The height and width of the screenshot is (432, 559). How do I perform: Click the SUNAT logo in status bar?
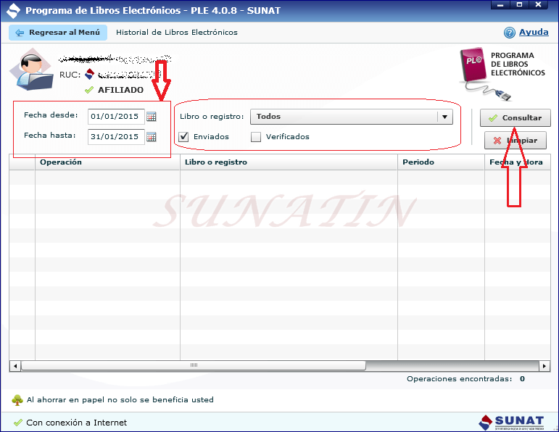[x=510, y=422]
